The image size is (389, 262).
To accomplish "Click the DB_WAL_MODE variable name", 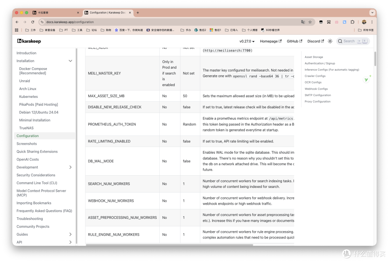I will click(101, 161).
